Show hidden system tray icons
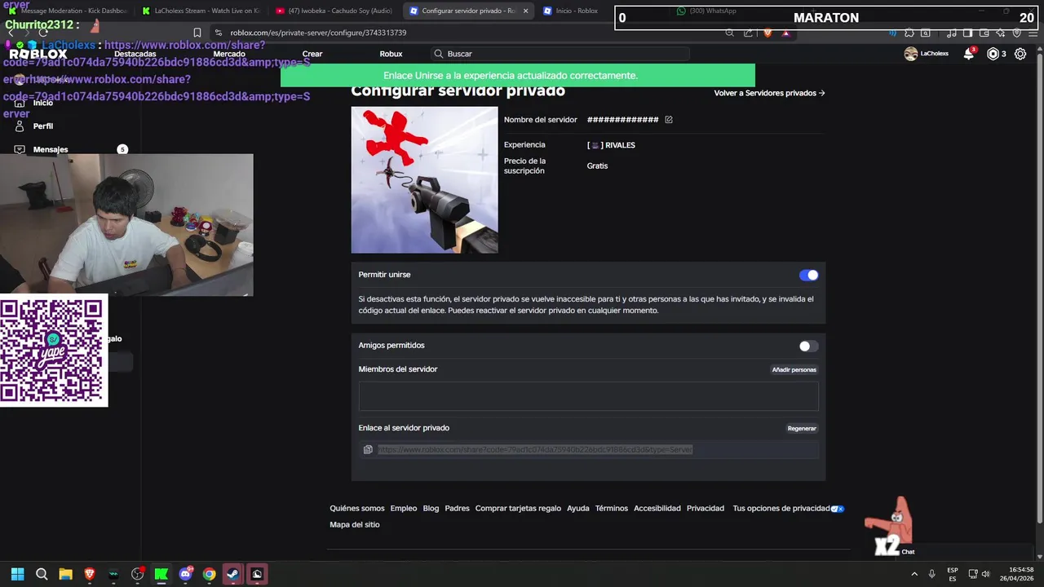1044x587 pixels. 914,574
